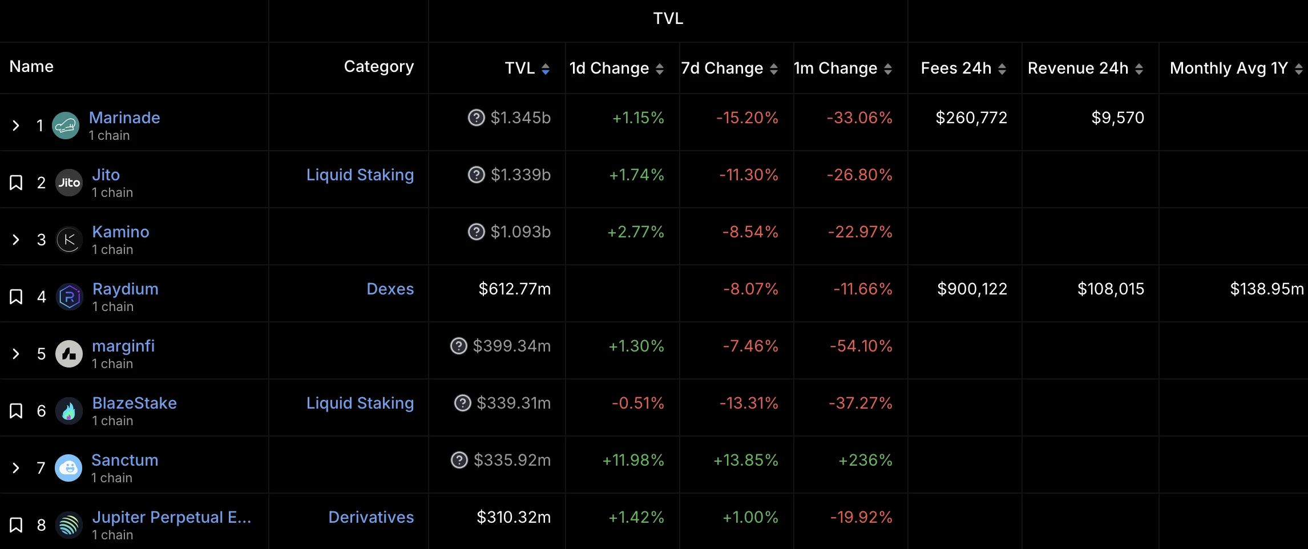Expand the marginfi row
1308x549 pixels.
(16, 354)
